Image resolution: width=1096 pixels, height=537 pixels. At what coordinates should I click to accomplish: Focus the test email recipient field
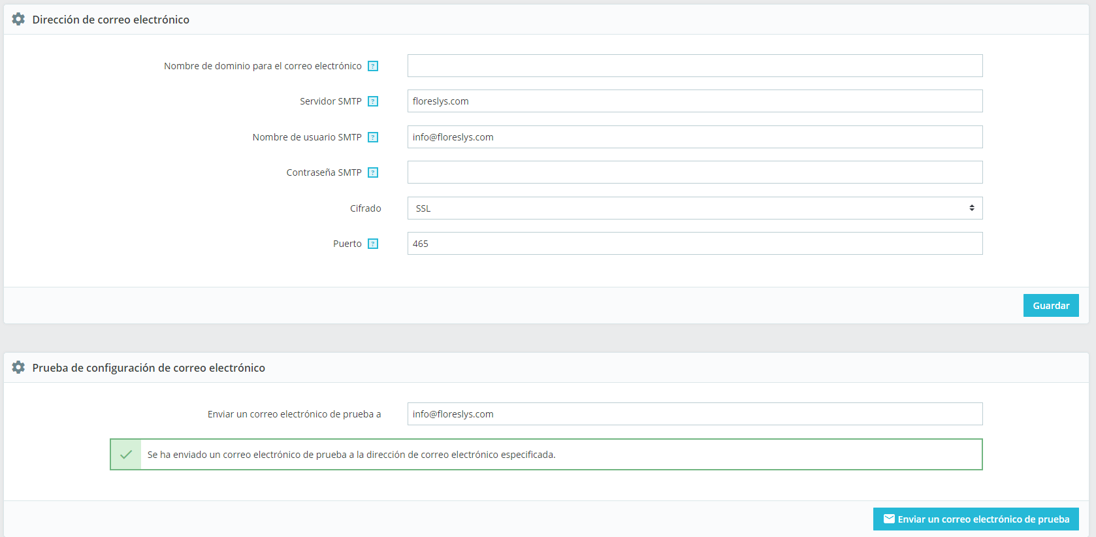695,414
